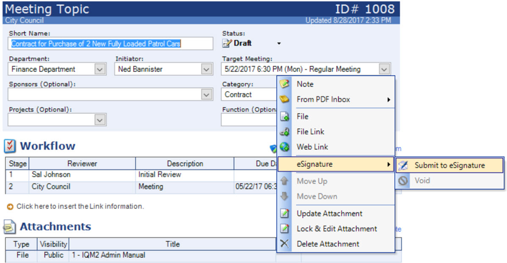The height and width of the screenshot is (263, 507).
Task: Click the Note icon in context menu
Action: pos(284,84)
